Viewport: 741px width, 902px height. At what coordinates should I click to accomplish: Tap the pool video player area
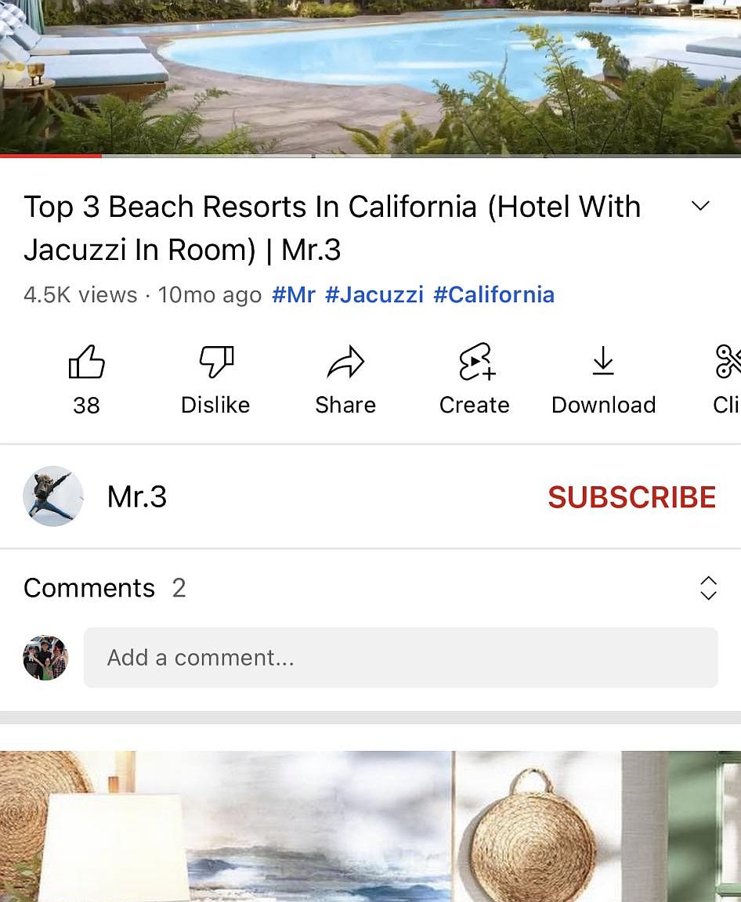pos(370,76)
